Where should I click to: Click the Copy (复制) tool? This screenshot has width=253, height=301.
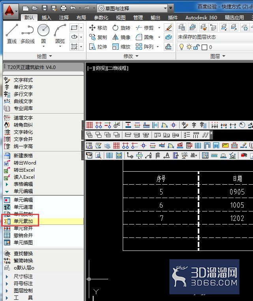[x=98, y=37]
